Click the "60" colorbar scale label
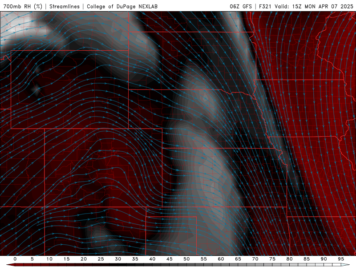The width and height of the screenshot is (356, 267). click(221, 259)
